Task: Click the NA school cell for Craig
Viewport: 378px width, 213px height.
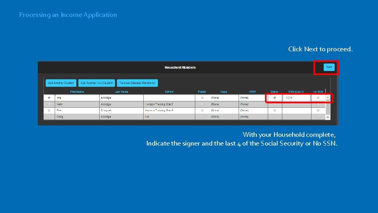Action: point(169,117)
